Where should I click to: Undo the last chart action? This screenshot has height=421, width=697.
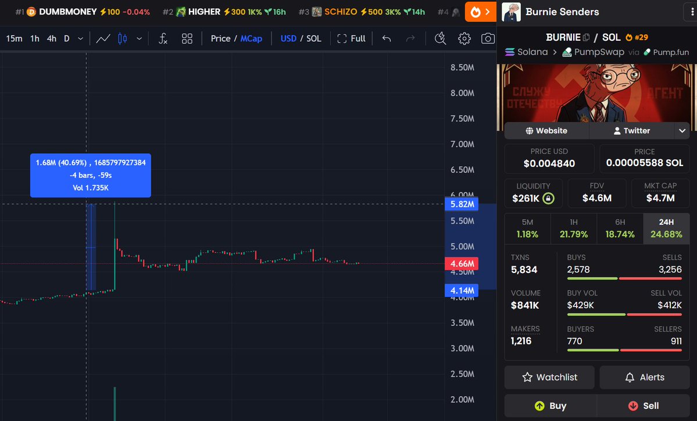387,39
